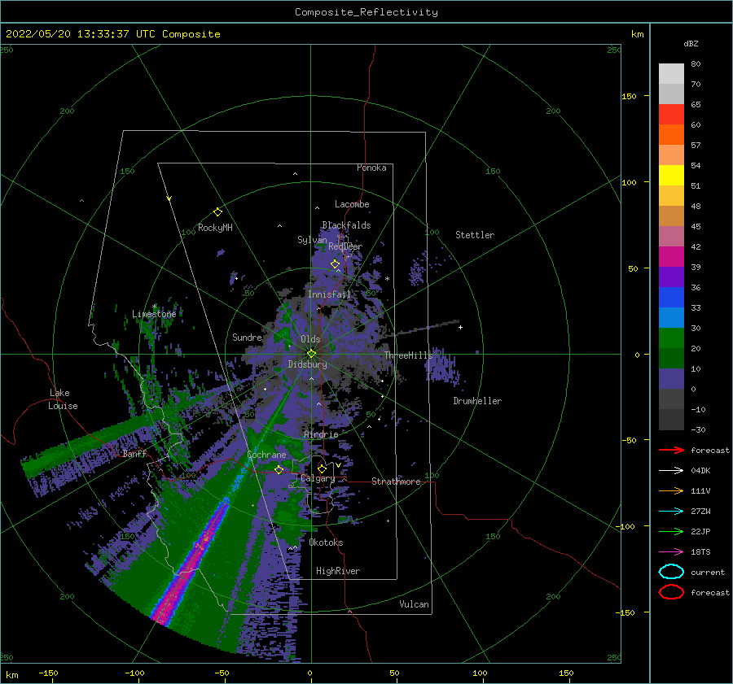Click the red forecast ellipse symbol
733x684 pixels.
coord(671,592)
